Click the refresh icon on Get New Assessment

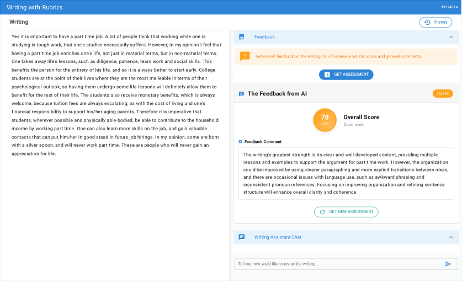(x=322, y=212)
